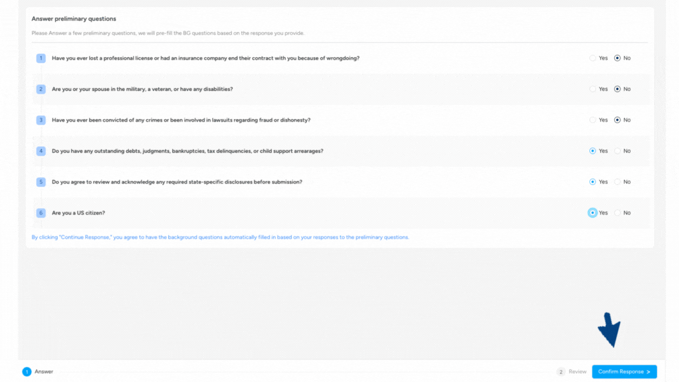
Task: Select No for US citizen question
Action: tap(617, 213)
